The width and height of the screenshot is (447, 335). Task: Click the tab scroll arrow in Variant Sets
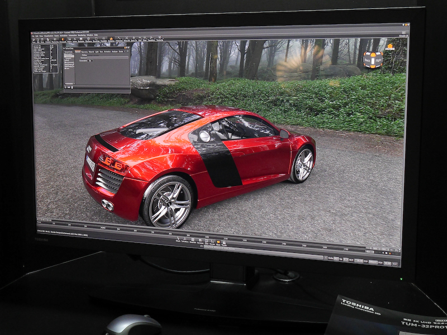click(128, 51)
